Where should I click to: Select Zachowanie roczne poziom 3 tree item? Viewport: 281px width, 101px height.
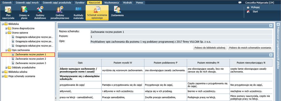[x=31, y=63]
